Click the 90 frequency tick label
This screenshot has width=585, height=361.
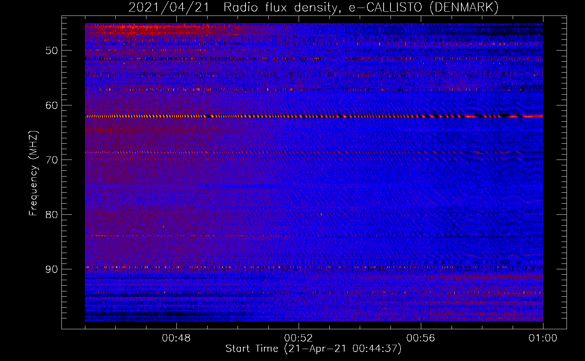tap(52, 269)
